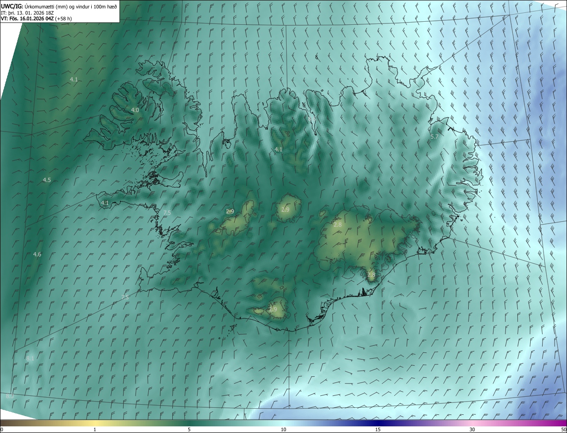567x433 pixels.
Task: Click the "5.7" value in East Iceland
Action: [434, 137]
